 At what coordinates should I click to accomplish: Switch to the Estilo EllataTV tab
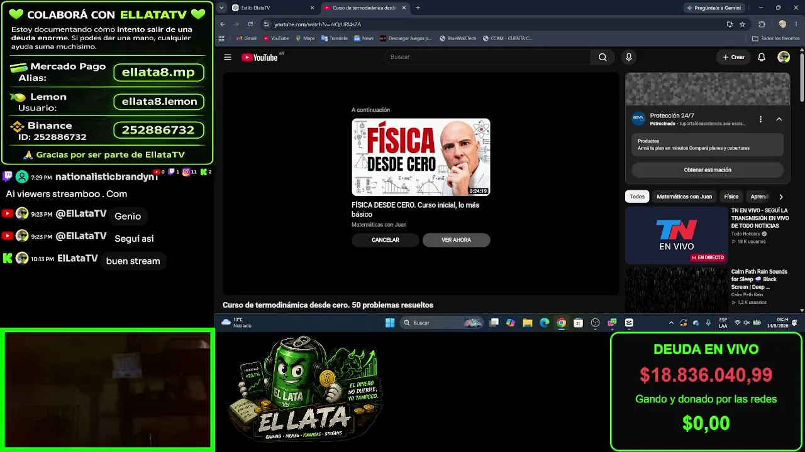273,8
